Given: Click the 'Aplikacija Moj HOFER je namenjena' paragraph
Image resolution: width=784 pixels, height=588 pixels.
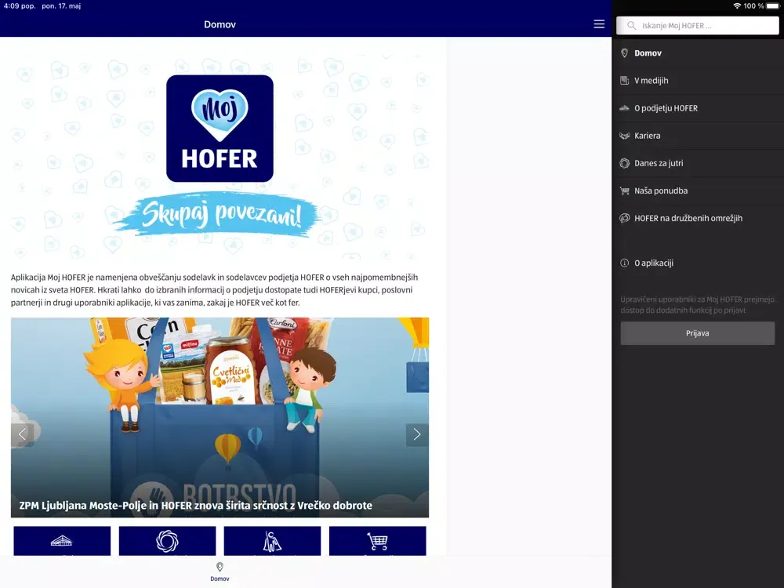Looking at the screenshot, I should pos(215,290).
